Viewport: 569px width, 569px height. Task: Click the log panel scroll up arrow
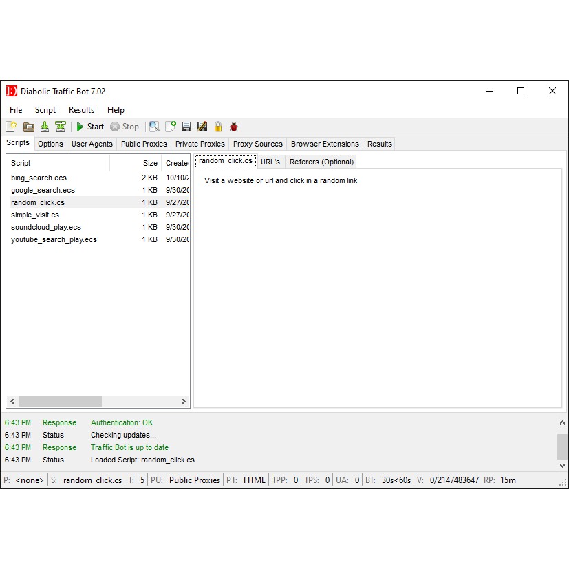(563, 422)
